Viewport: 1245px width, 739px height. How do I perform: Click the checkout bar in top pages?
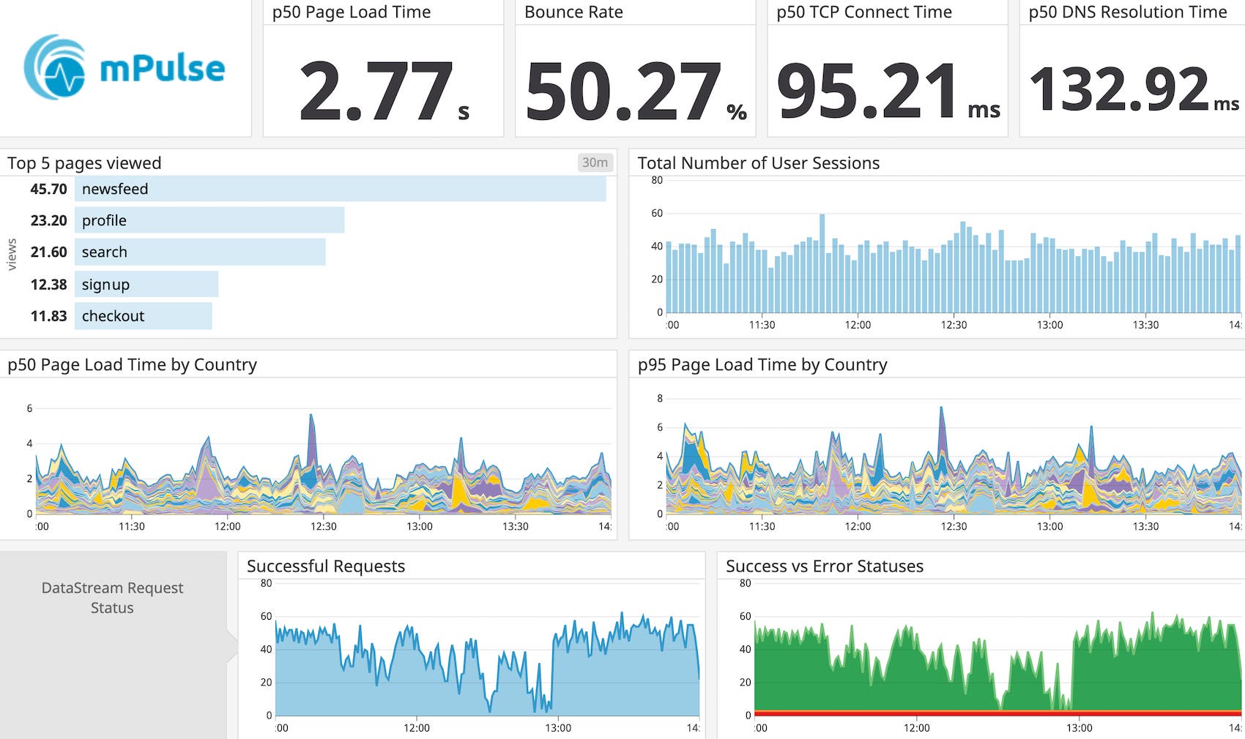tap(145, 315)
